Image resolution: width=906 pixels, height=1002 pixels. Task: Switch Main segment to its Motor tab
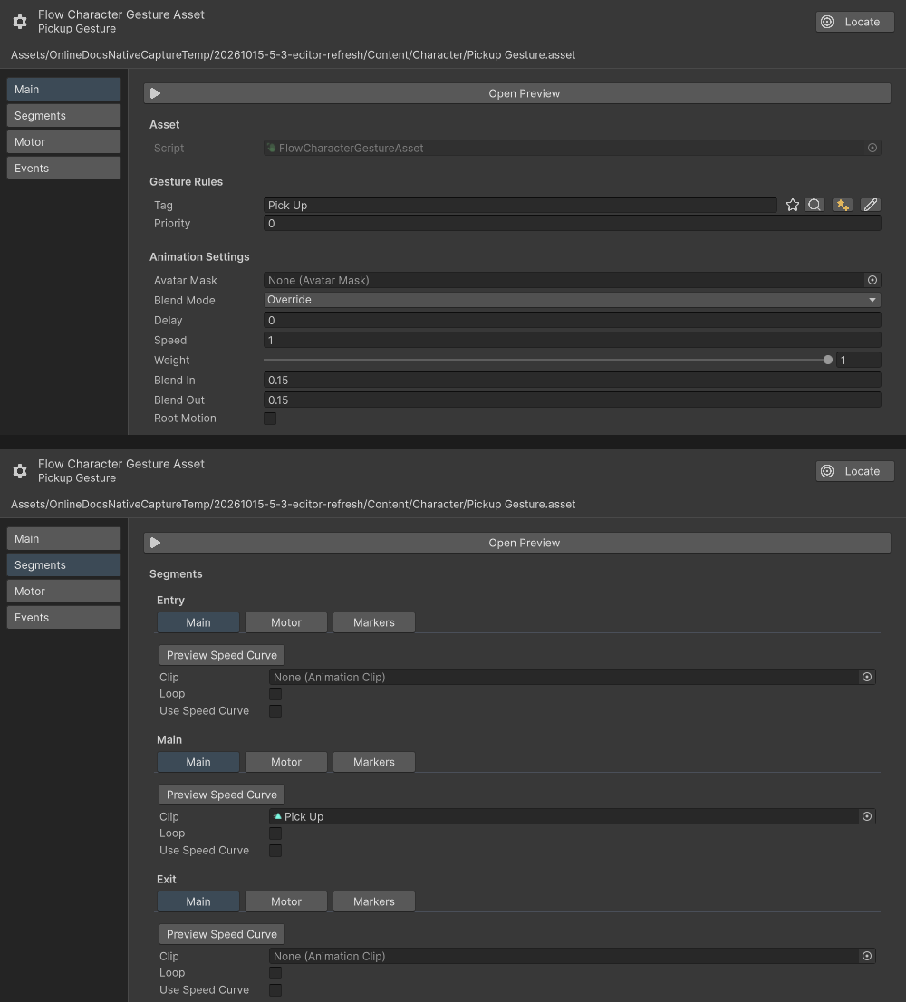[x=286, y=762]
